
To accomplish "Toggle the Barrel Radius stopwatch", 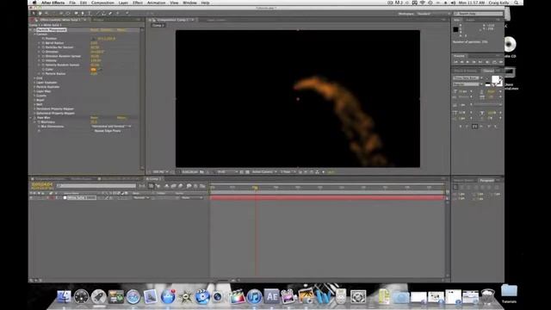I will 43,43.
